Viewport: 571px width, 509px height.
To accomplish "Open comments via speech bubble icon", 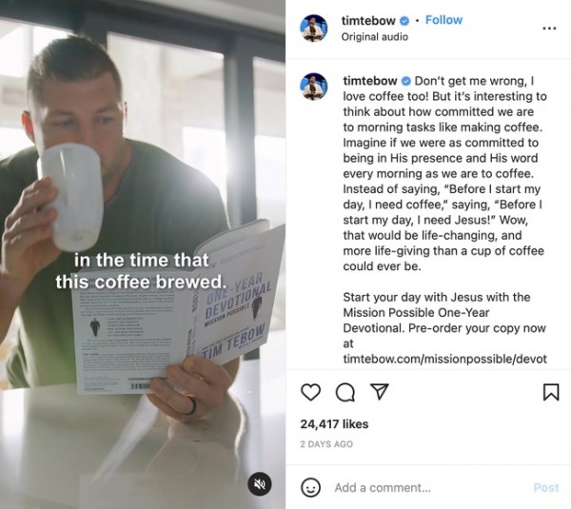I will (x=345, y=392).
